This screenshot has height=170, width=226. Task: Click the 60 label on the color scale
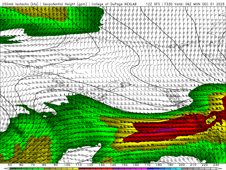pyautogui.click(x=21, y=165)
